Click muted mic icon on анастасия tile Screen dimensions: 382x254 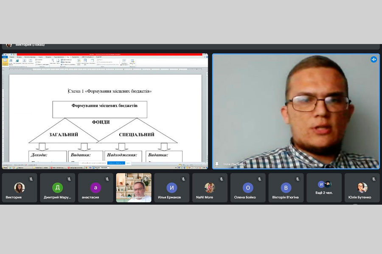[x=107, y=179]
